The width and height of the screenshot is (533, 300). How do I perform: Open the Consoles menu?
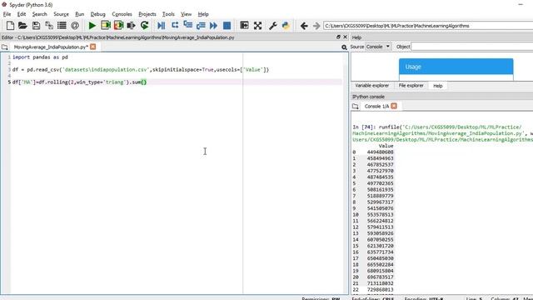click(122, 14)
